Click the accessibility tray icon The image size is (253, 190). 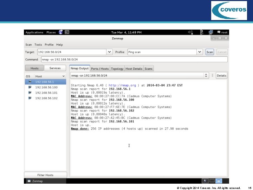click(x=202, y=32)
